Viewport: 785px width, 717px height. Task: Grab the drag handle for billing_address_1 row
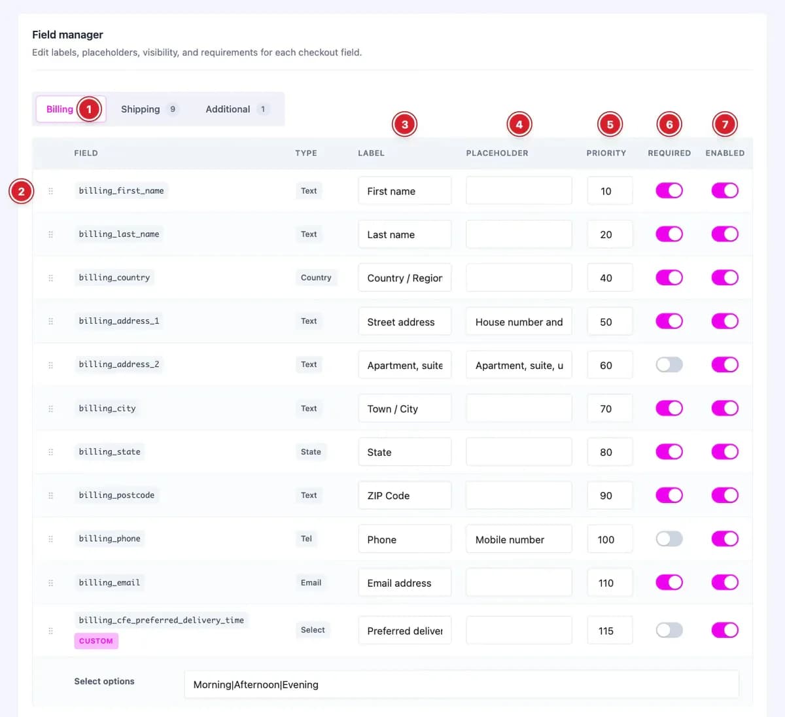tap(50, 321)
